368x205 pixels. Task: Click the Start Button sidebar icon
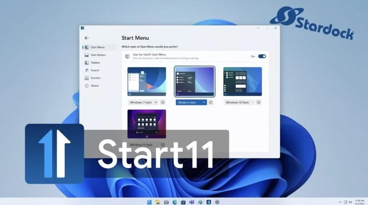87,55
